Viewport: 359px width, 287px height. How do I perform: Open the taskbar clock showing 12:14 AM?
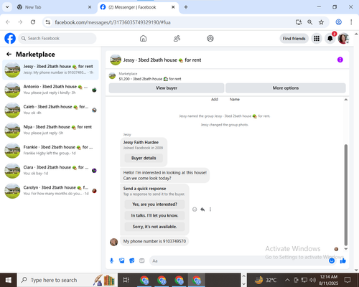(329, 280)
